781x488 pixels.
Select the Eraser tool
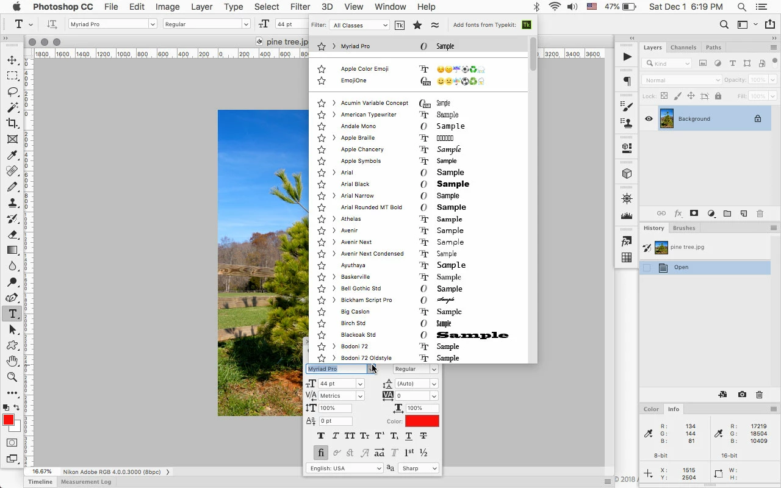tap(12, 234)
